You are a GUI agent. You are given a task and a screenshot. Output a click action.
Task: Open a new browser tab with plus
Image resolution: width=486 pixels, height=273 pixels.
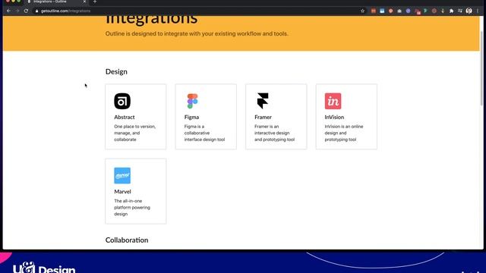[95, 2]
